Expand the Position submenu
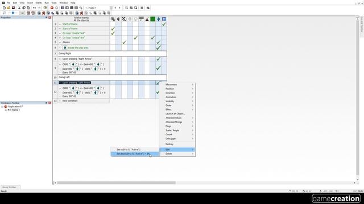Image resolution: width=364 pixels, height=204 pixels. [177, 89]
